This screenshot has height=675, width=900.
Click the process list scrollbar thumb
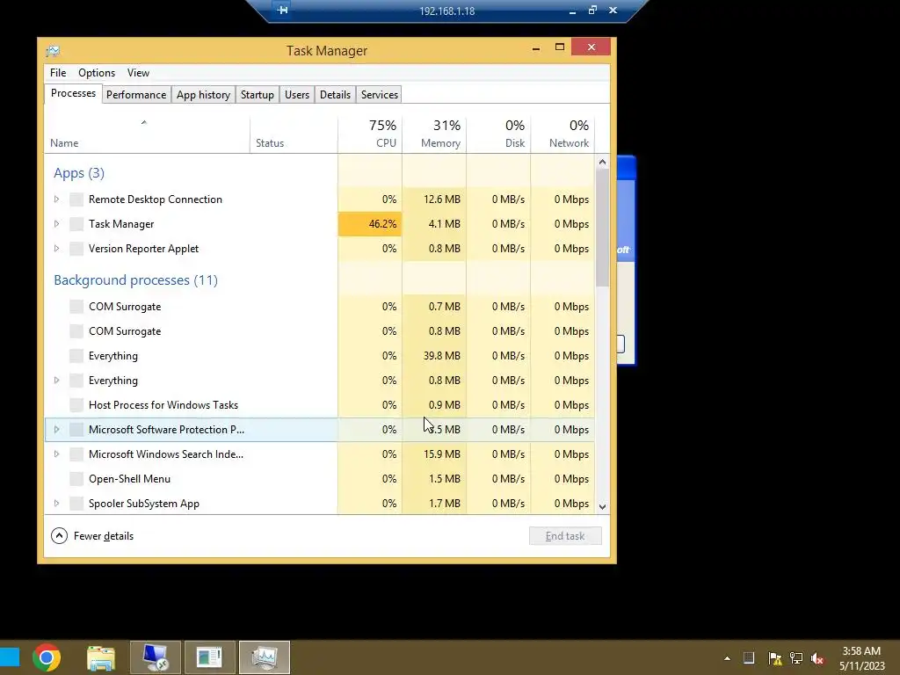click(x=602, y=228)
